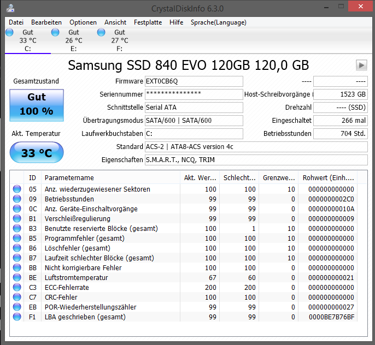Click the Eigenschaften S.M.A.R.T., NCQ, TRIM field
This screenshot has width=375, height=345.
click(x=256, y=160)
